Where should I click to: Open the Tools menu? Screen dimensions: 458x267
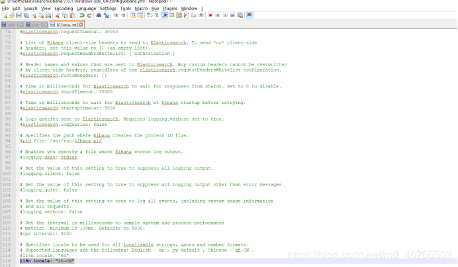click(126, 8)
